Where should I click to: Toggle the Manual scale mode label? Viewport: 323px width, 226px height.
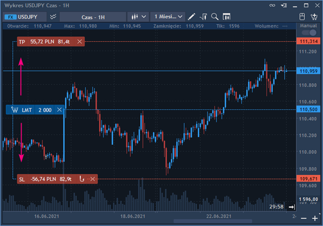309,25
